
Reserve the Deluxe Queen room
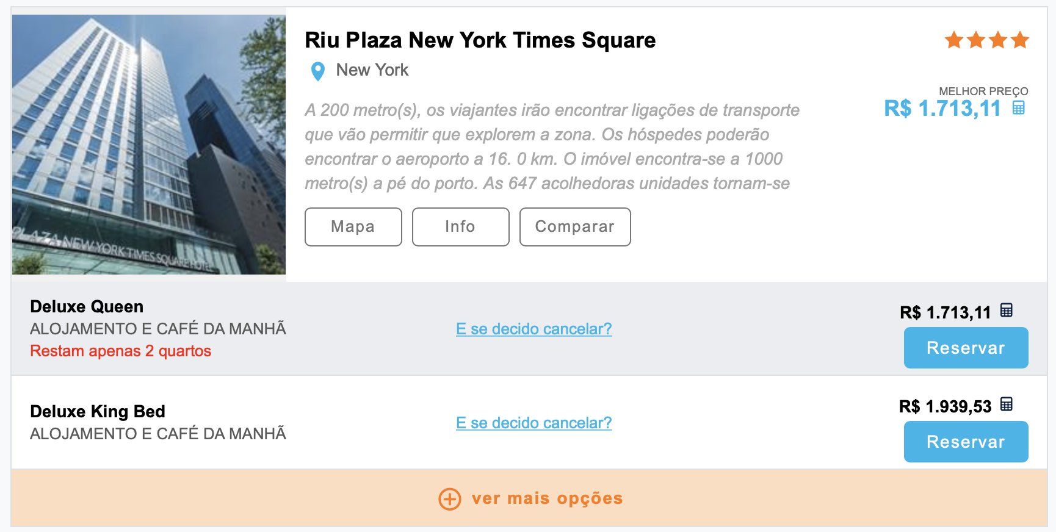coord(966,348)
